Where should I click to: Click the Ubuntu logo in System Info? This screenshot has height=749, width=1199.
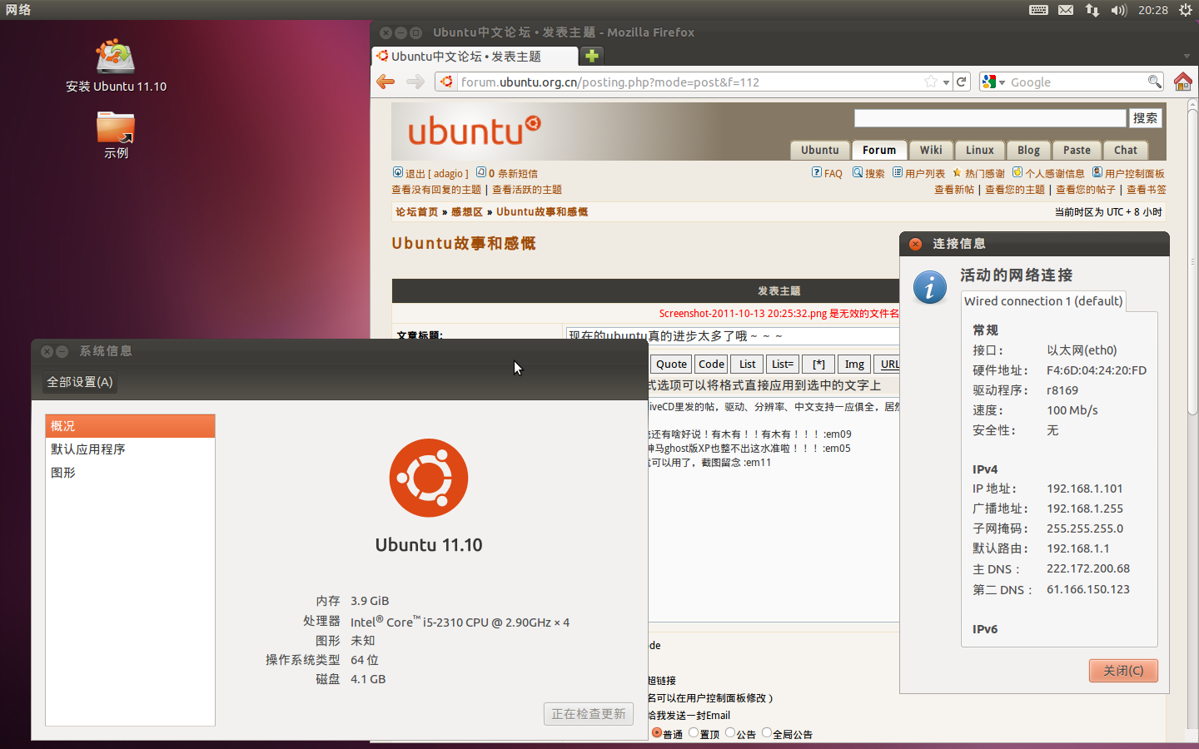click(x=429, y=478)
